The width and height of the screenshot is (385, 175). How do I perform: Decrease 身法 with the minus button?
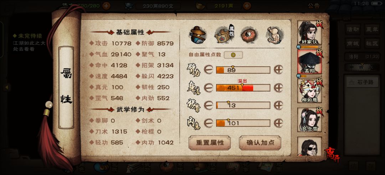coord(209,88)
